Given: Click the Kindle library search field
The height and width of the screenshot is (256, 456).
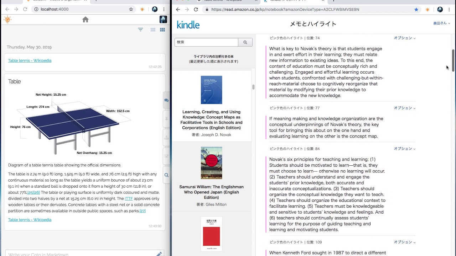Looking at the screenshot, I should click(x=206, y=42).
